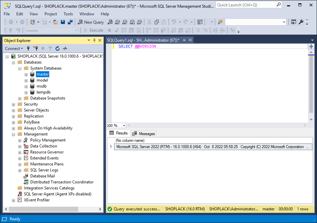Open the Tools menu
Screen dimensions: 317x223
click(x=68, y=14)
